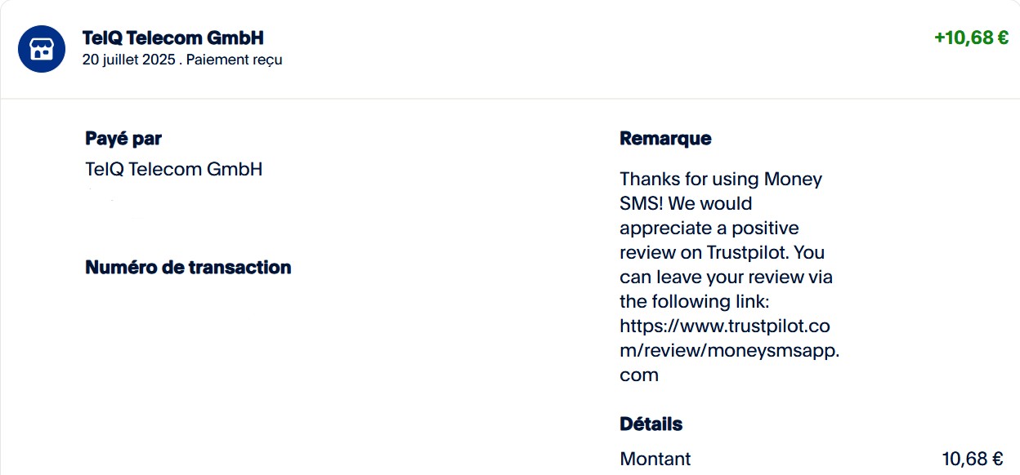Click the Montant row label
1020x475 pixels.
[655, 459]
